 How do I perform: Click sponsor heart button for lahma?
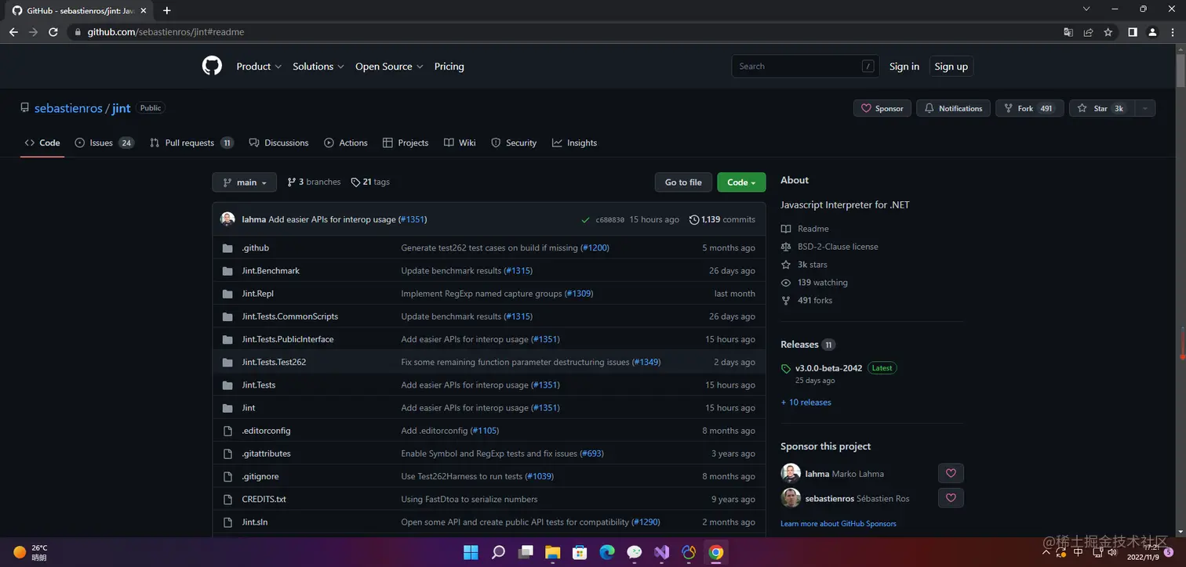tap(951, 473)
